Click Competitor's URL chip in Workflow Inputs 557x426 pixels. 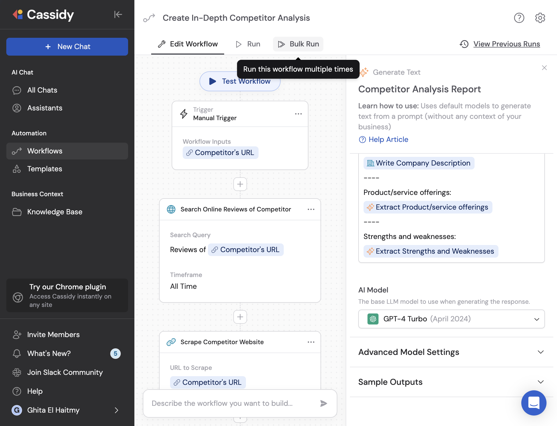(220, 153)
